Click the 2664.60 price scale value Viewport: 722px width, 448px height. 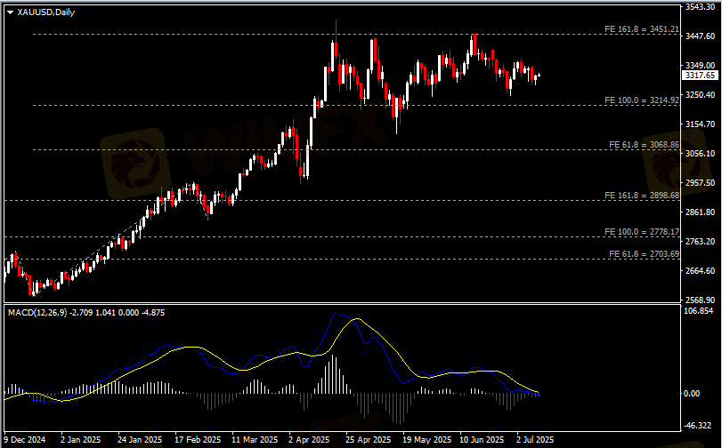tap(700, 271)
